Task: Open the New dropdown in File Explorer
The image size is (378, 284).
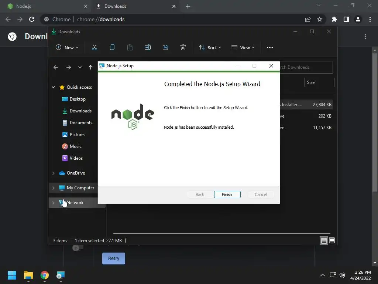Action: coord(67,48)
